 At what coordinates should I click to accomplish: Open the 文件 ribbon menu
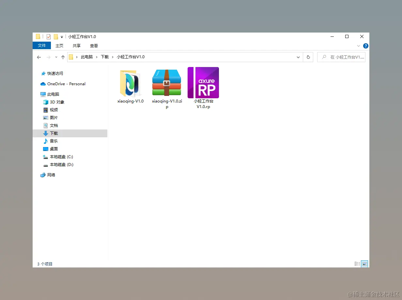42,46
